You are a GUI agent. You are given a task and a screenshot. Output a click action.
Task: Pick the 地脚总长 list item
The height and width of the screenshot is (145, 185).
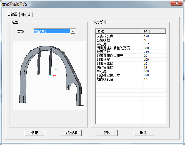[103, 52]
